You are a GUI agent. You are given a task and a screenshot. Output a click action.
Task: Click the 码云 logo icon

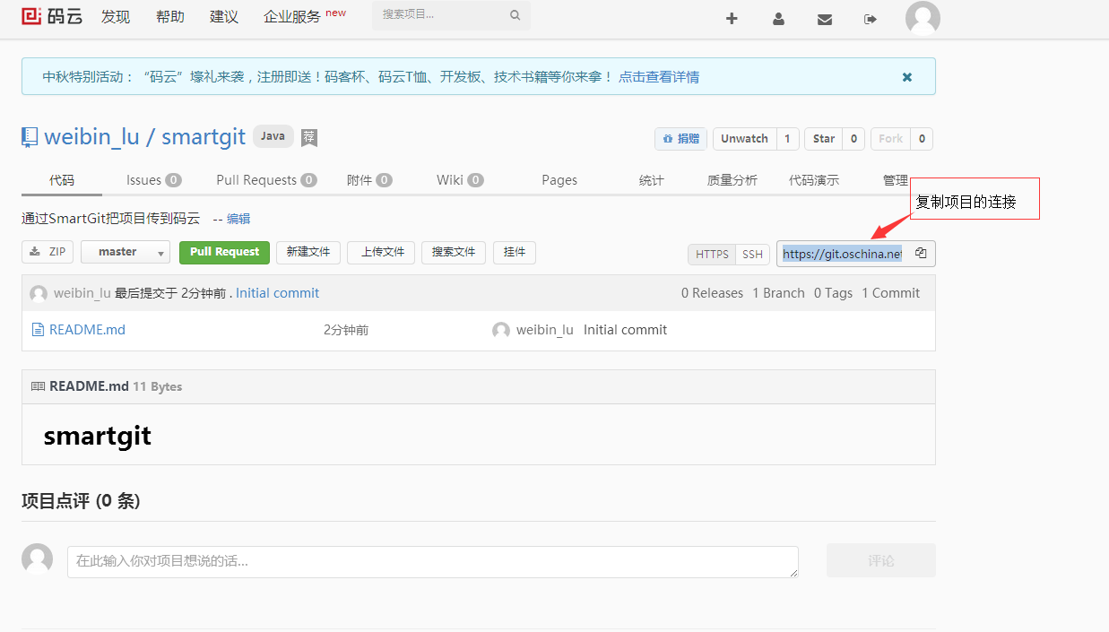click(x=51, y=16)
